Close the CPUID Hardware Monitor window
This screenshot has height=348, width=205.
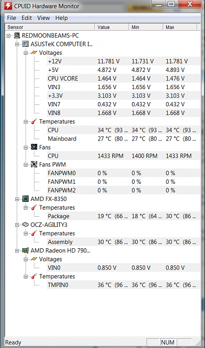[x=190, y=4]
